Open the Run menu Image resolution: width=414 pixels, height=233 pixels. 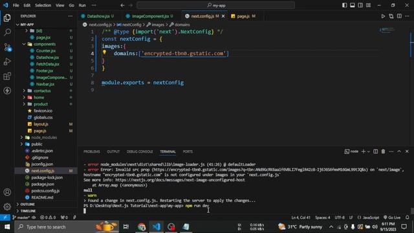[82, 5]
